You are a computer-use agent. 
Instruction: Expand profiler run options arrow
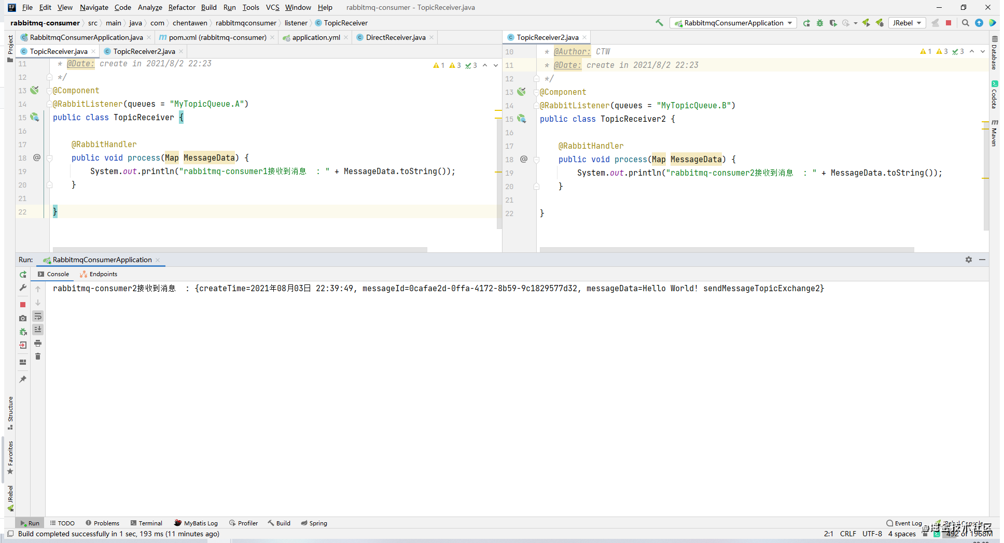click(856, 23)
